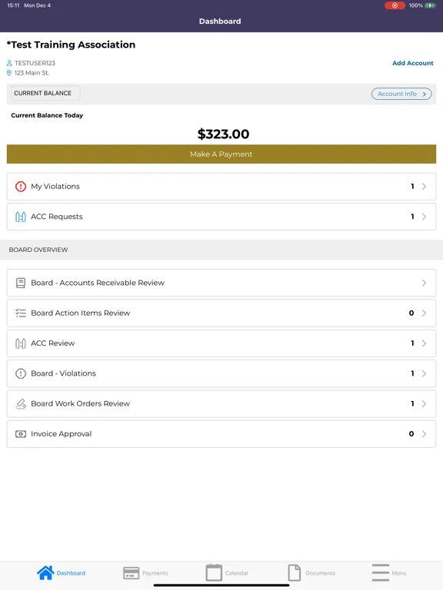Tap the My Violations alert icon
Screen dimensions: 443x590
pyautogui.click(x=20, y=186)
